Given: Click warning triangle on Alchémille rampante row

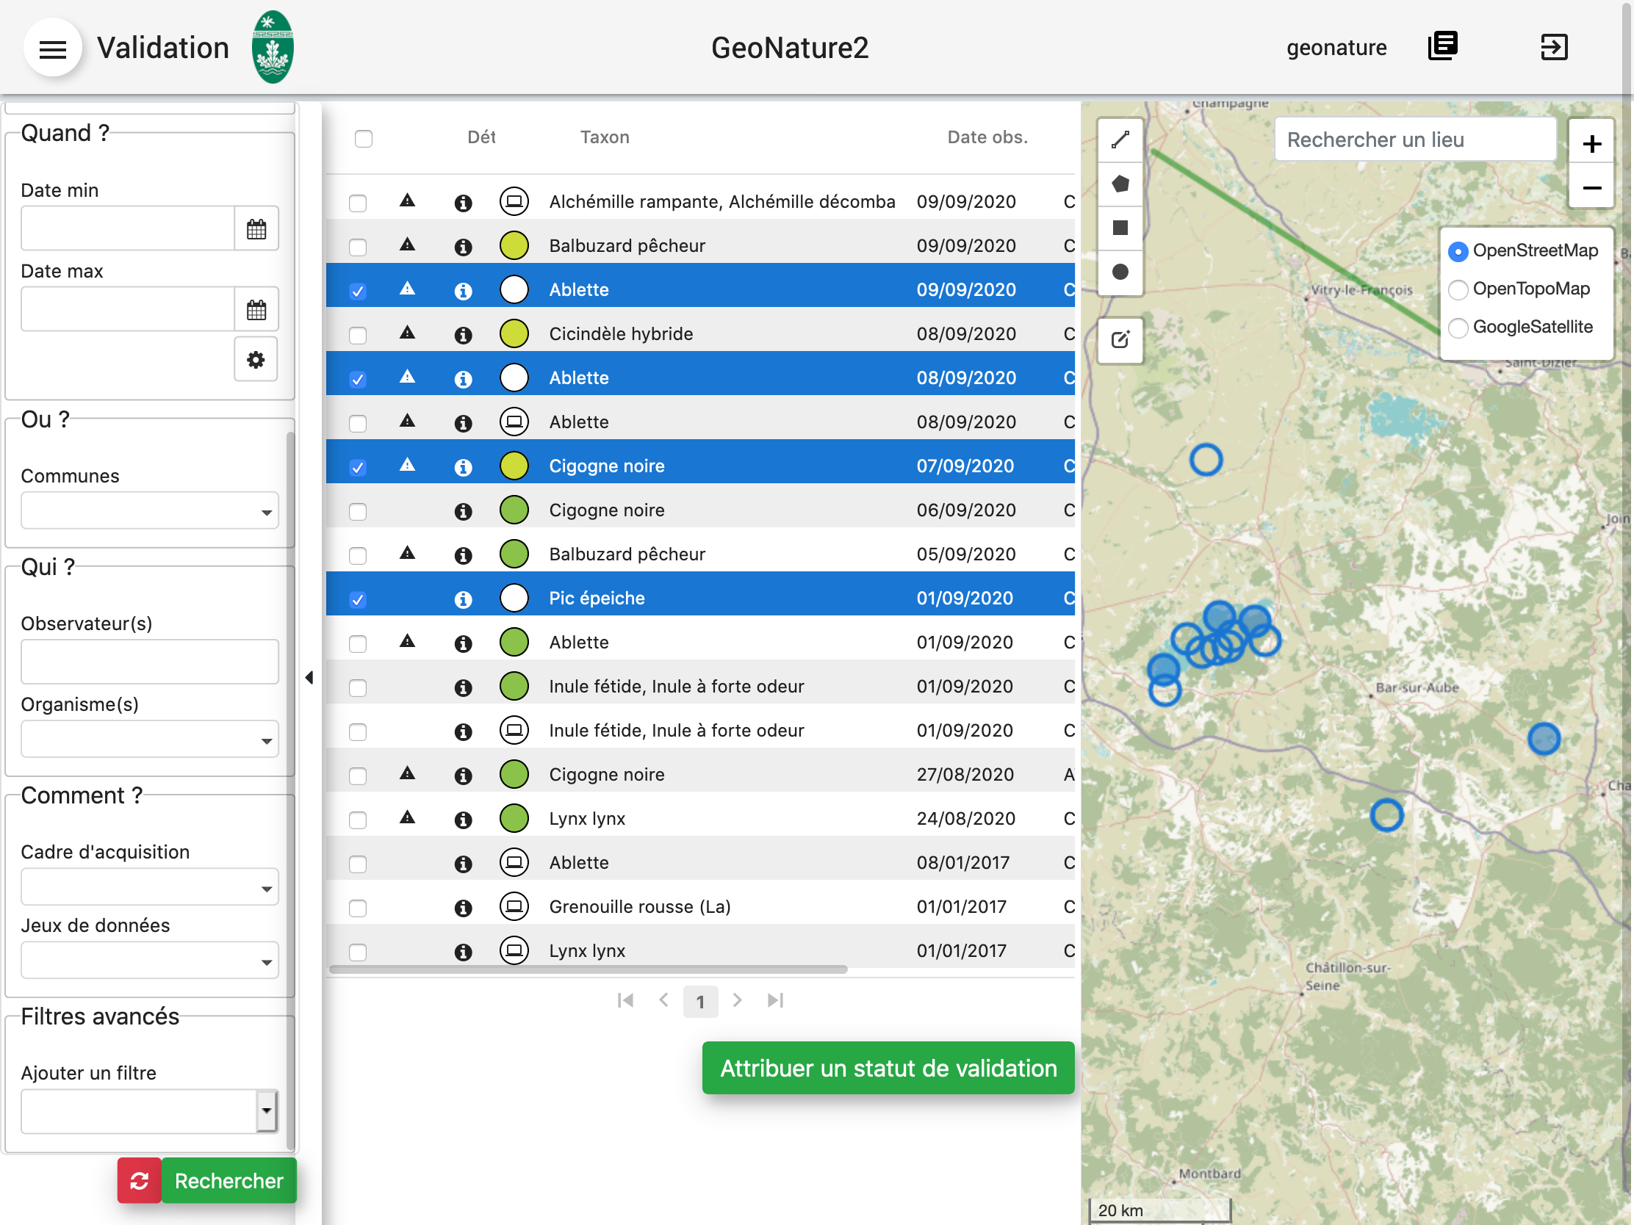Looking at the screenshot, I should 407,200.
